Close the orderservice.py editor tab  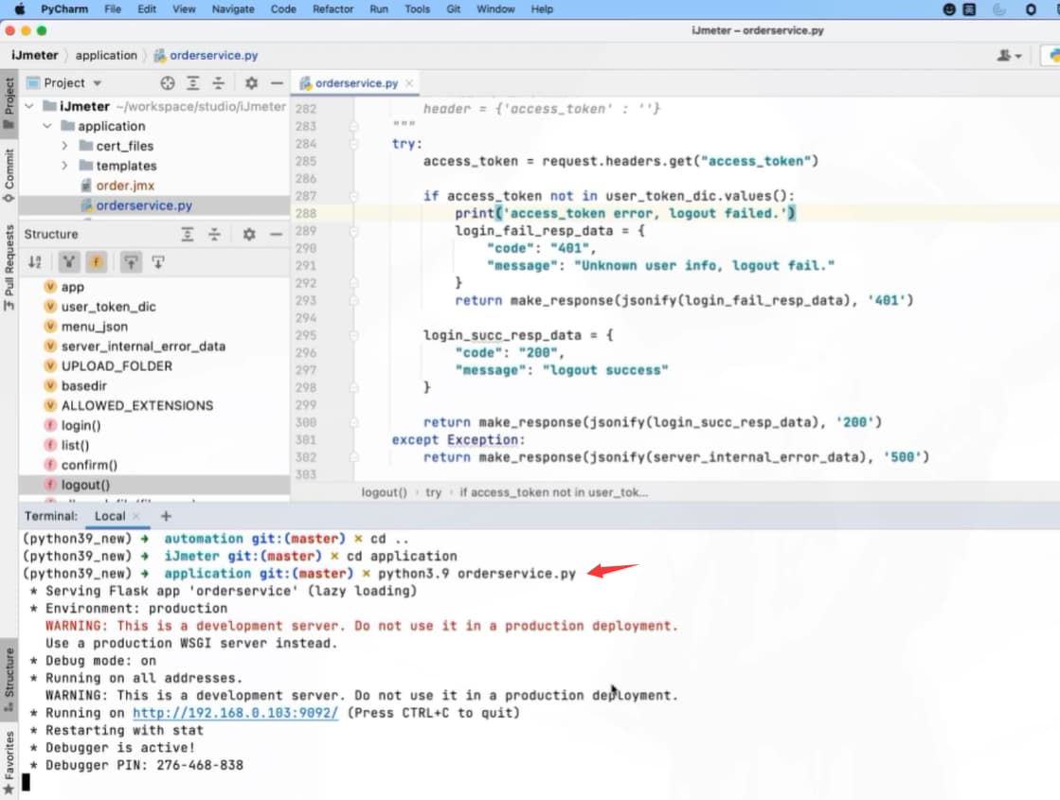(x=409, y=83)
